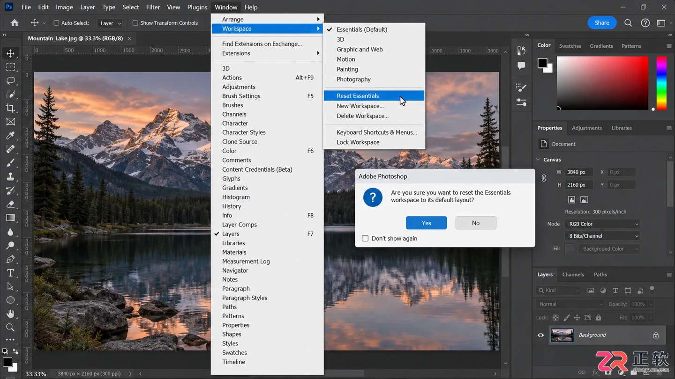
Task: Click No in the Adobe Photoshop dialog
Action: [476, 223]
